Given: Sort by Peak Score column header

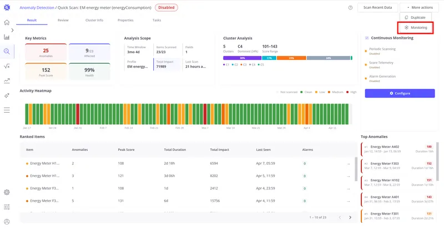Looking at the screenshot, I should click(126, 150).
